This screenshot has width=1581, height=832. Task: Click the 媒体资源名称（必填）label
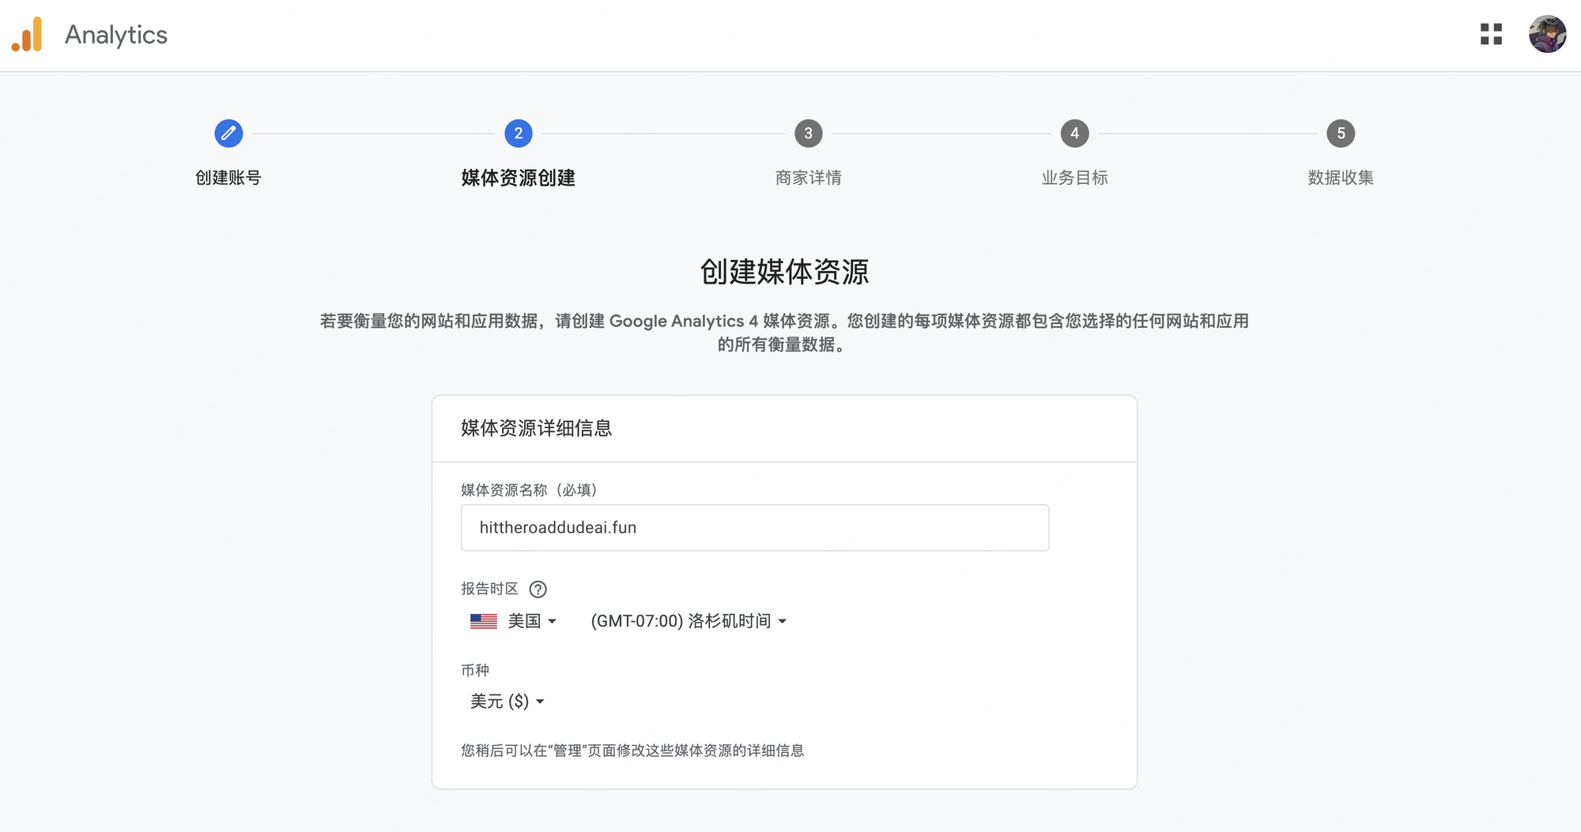[x=529, y=490]
